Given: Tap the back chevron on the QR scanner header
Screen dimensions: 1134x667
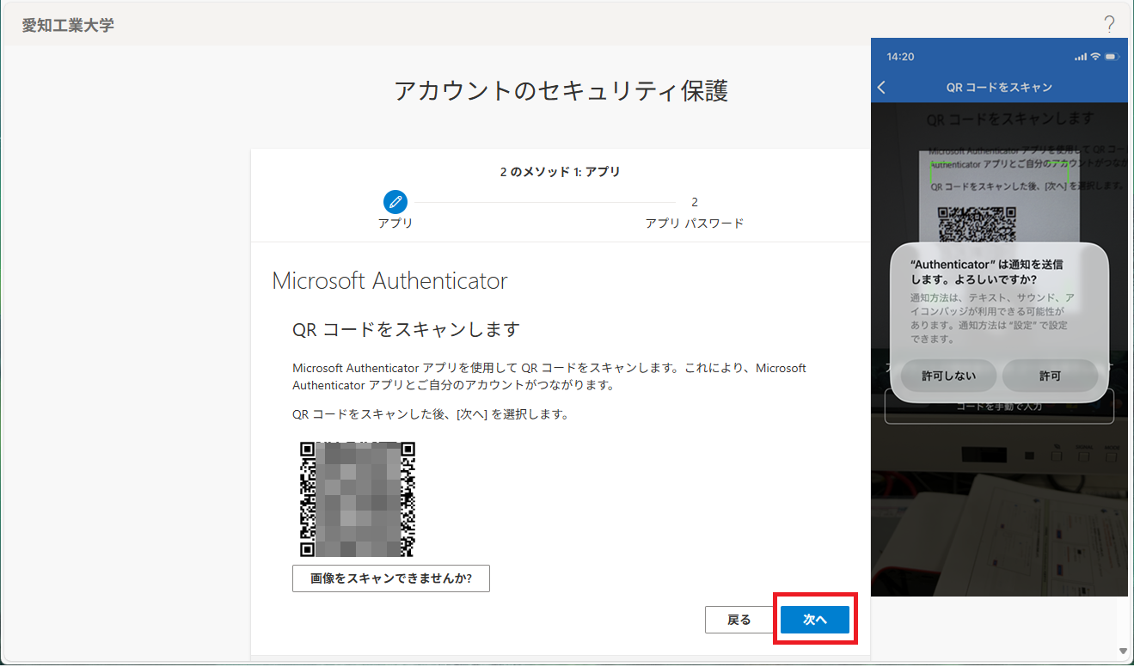Looking at the screenshot, I should (881, 87).
